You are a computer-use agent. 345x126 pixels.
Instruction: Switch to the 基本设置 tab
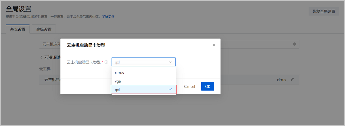coord(18,29)
